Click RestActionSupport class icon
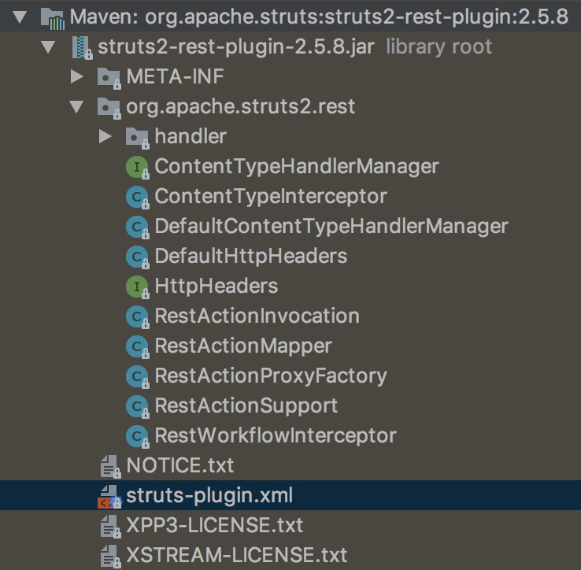Image resolution: width=581 pixels, height=570 pixels. pos(138,406)
